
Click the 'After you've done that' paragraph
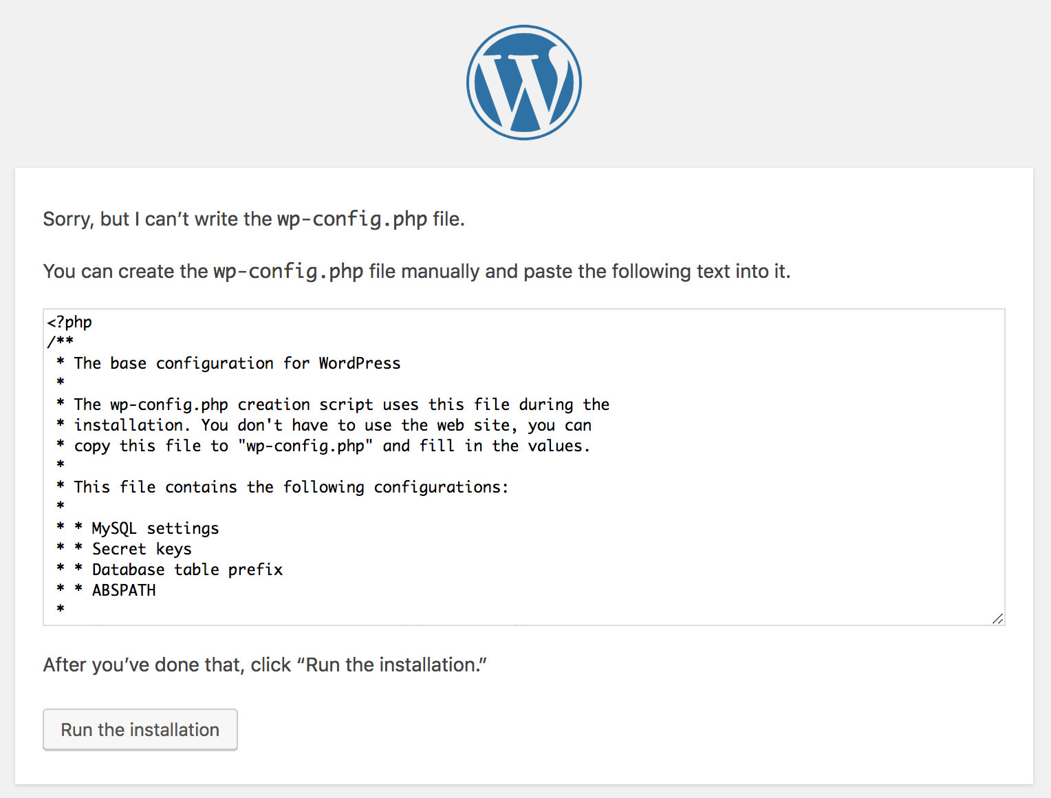pyautogui.click(x=166, y=665)
